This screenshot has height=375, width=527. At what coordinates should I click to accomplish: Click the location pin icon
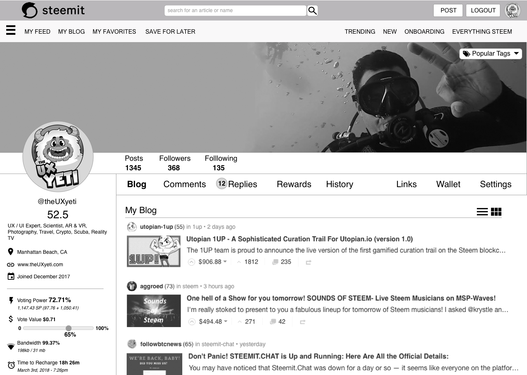point(11,252)
